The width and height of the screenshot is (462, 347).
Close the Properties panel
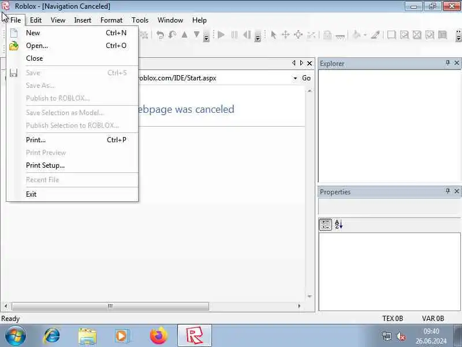tap(457, 191)
